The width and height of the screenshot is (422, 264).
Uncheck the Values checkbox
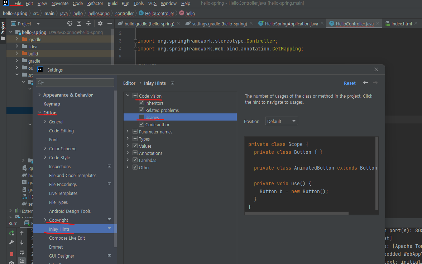coord(135,146)
